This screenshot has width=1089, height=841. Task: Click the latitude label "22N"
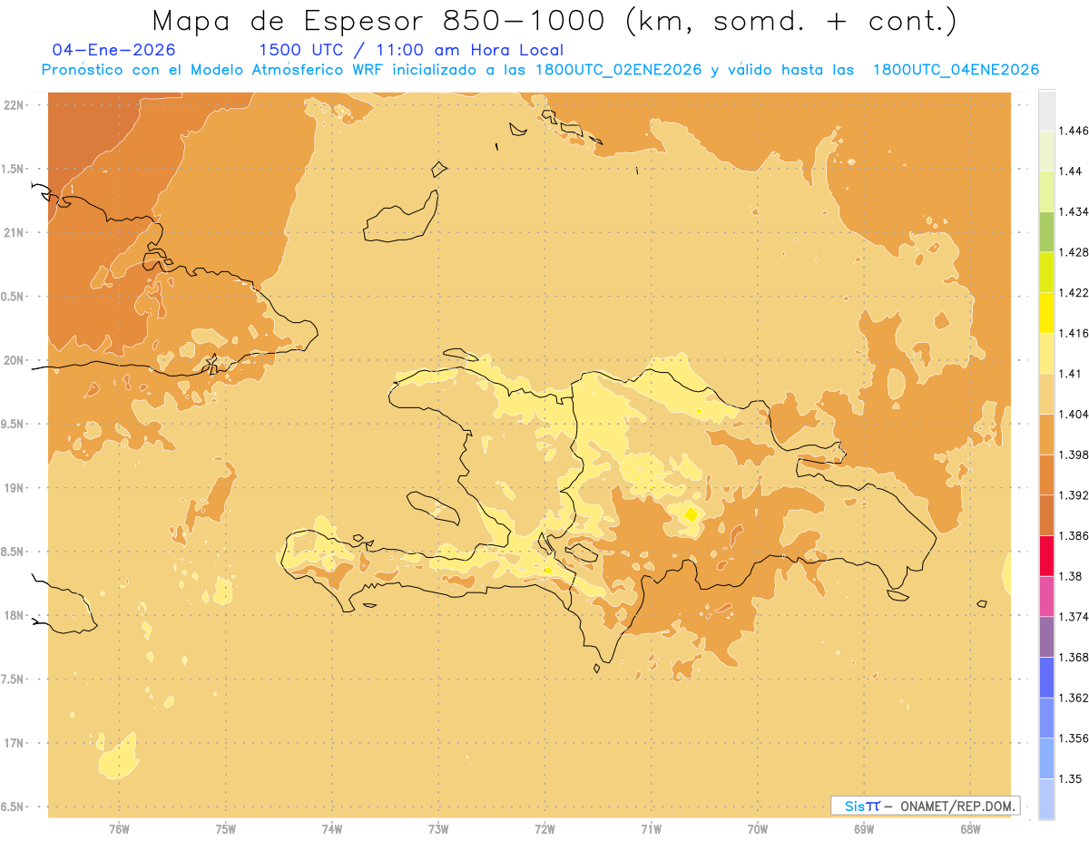pyautogui.click(x=15, y=105)
